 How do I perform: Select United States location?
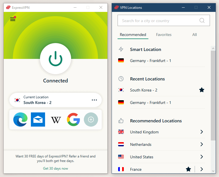pos(161,157)
